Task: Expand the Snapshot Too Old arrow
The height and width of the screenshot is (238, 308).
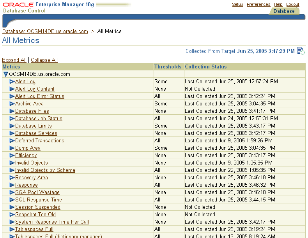Action: (x=12, y=215)
